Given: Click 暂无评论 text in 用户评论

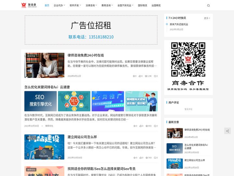Looking at the screenshot, I should coord(188,109).
